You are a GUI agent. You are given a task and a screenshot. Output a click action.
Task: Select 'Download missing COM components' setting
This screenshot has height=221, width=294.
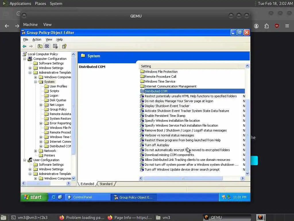169,155
